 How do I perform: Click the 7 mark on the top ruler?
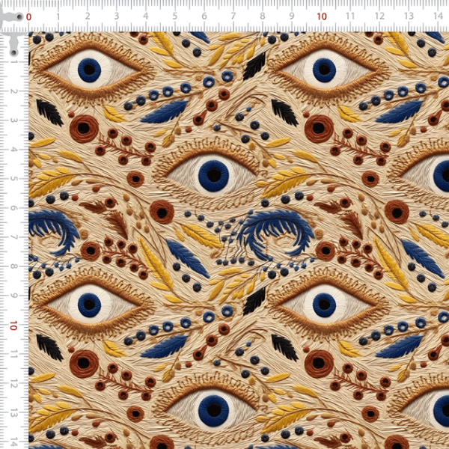[x=233, y=16]
